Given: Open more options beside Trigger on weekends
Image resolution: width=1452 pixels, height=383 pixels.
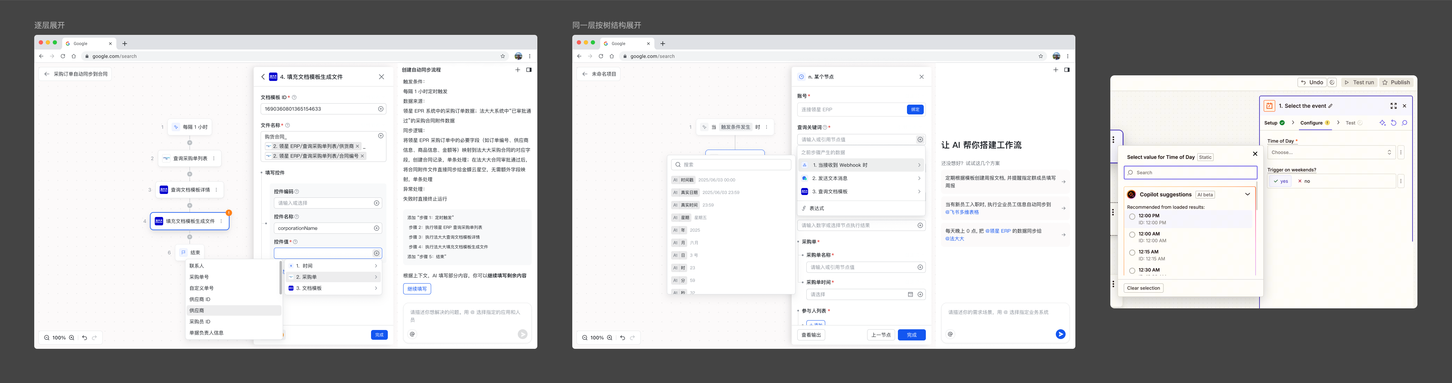Looking at the screenshot, I should (1401, 181).
